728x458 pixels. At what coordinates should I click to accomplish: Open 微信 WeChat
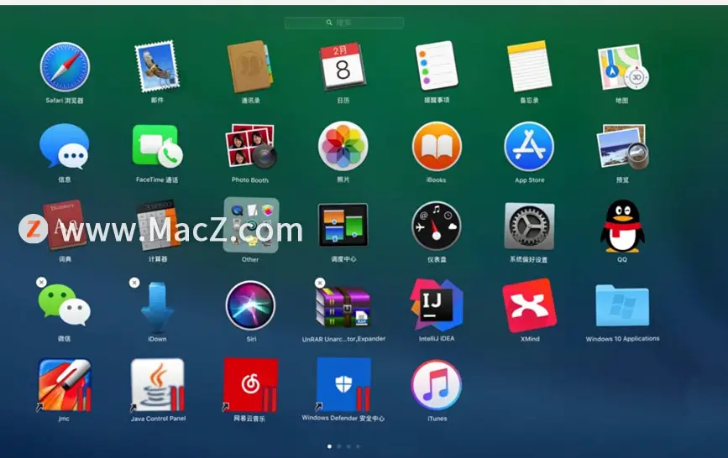coord(65,304)
